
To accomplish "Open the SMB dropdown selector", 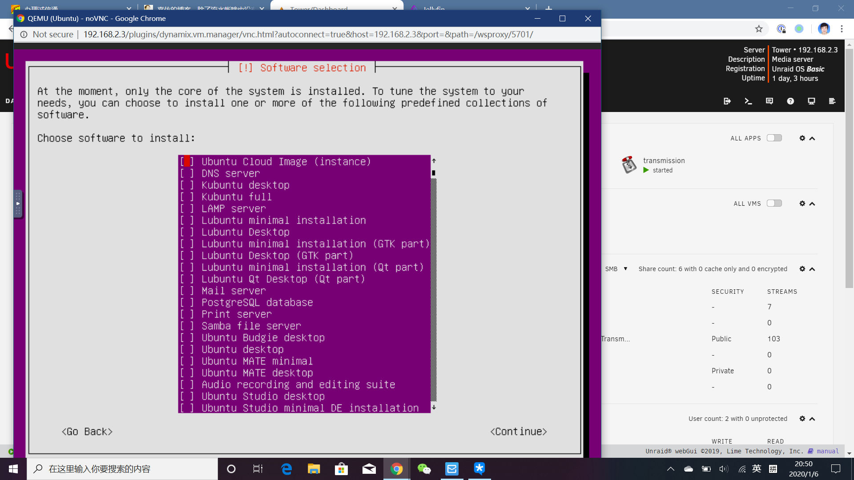I will (625, 269).
